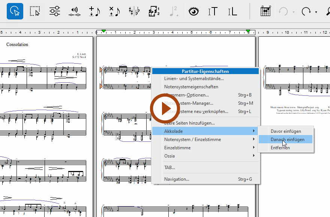Choose Danach einfügen from submenu

pyautogui.click(x=287, y=140)
